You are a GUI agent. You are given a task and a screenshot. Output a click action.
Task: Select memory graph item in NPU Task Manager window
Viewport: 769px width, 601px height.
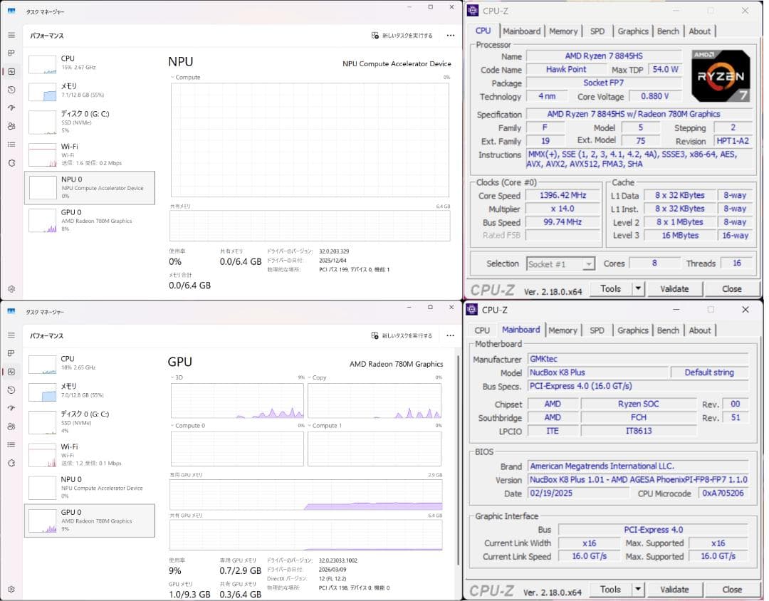[x=90, y=91]
